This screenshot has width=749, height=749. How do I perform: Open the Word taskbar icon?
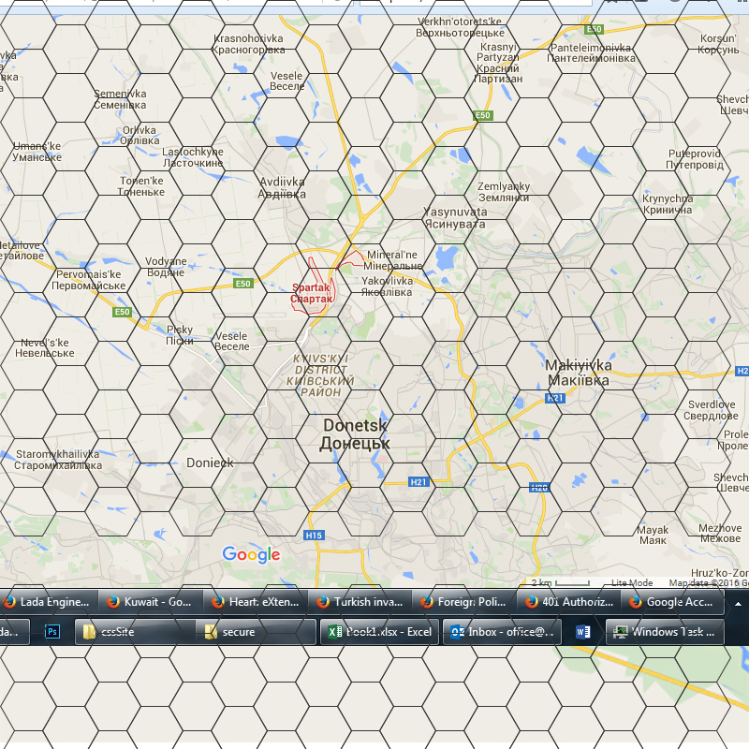coord(583,631)
